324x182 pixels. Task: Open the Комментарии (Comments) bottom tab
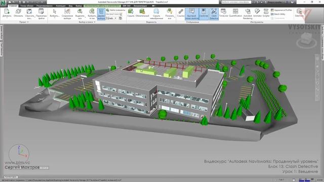point(11,177)
